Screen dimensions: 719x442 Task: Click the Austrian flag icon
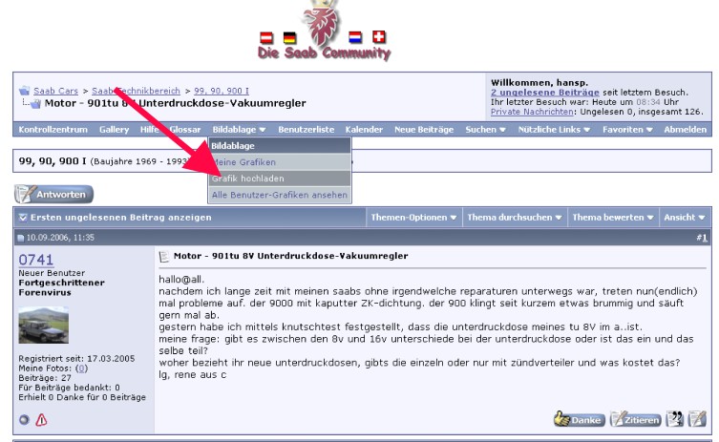click(x=266, y=37)
